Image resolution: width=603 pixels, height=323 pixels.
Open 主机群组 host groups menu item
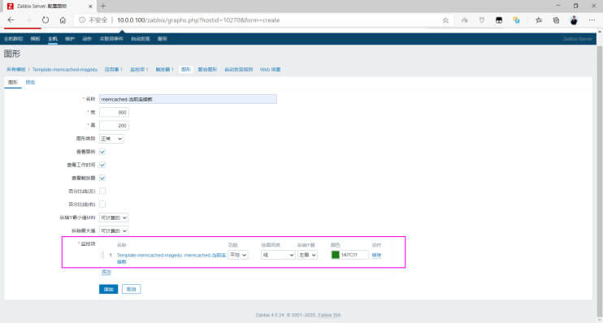click(14, 39)
